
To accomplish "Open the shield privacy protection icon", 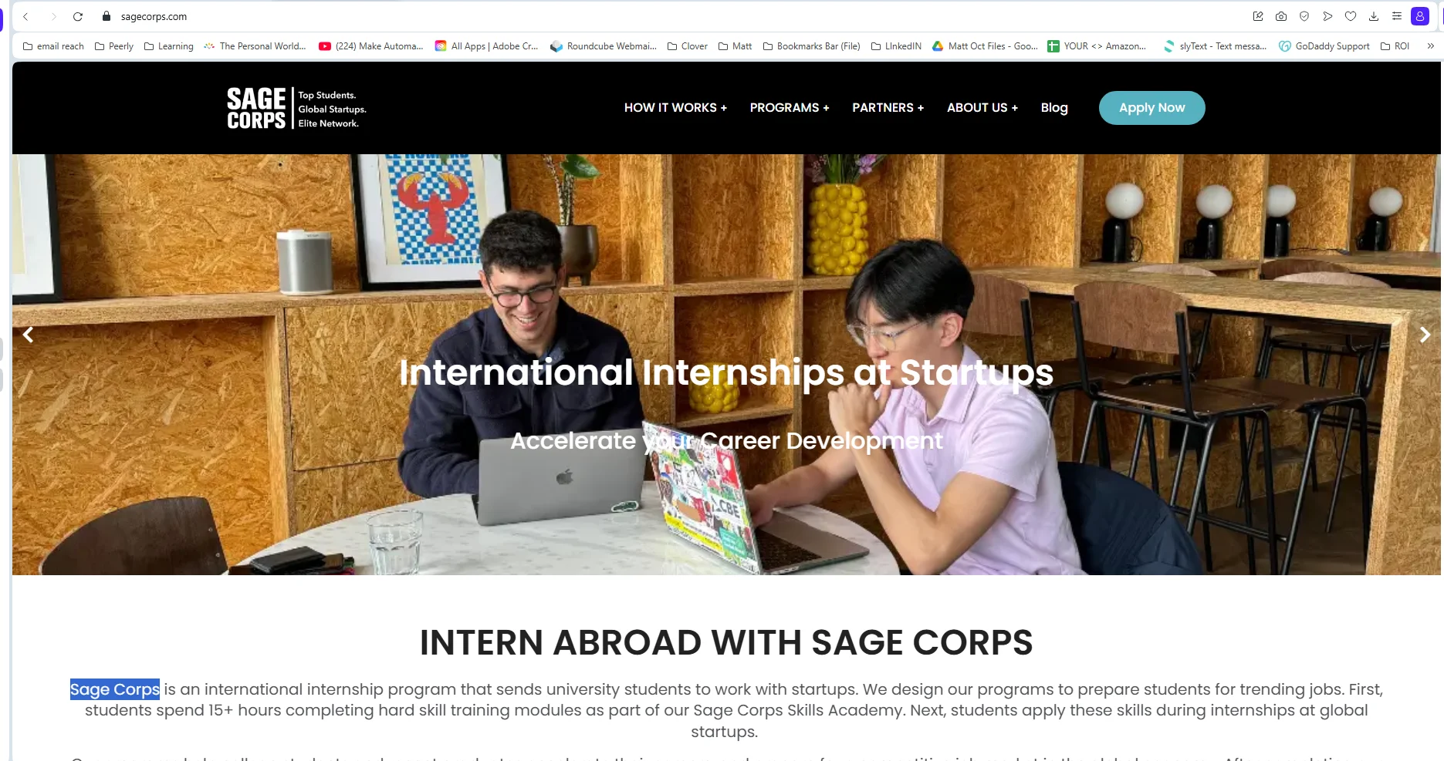I will (x=1304, y=16).
